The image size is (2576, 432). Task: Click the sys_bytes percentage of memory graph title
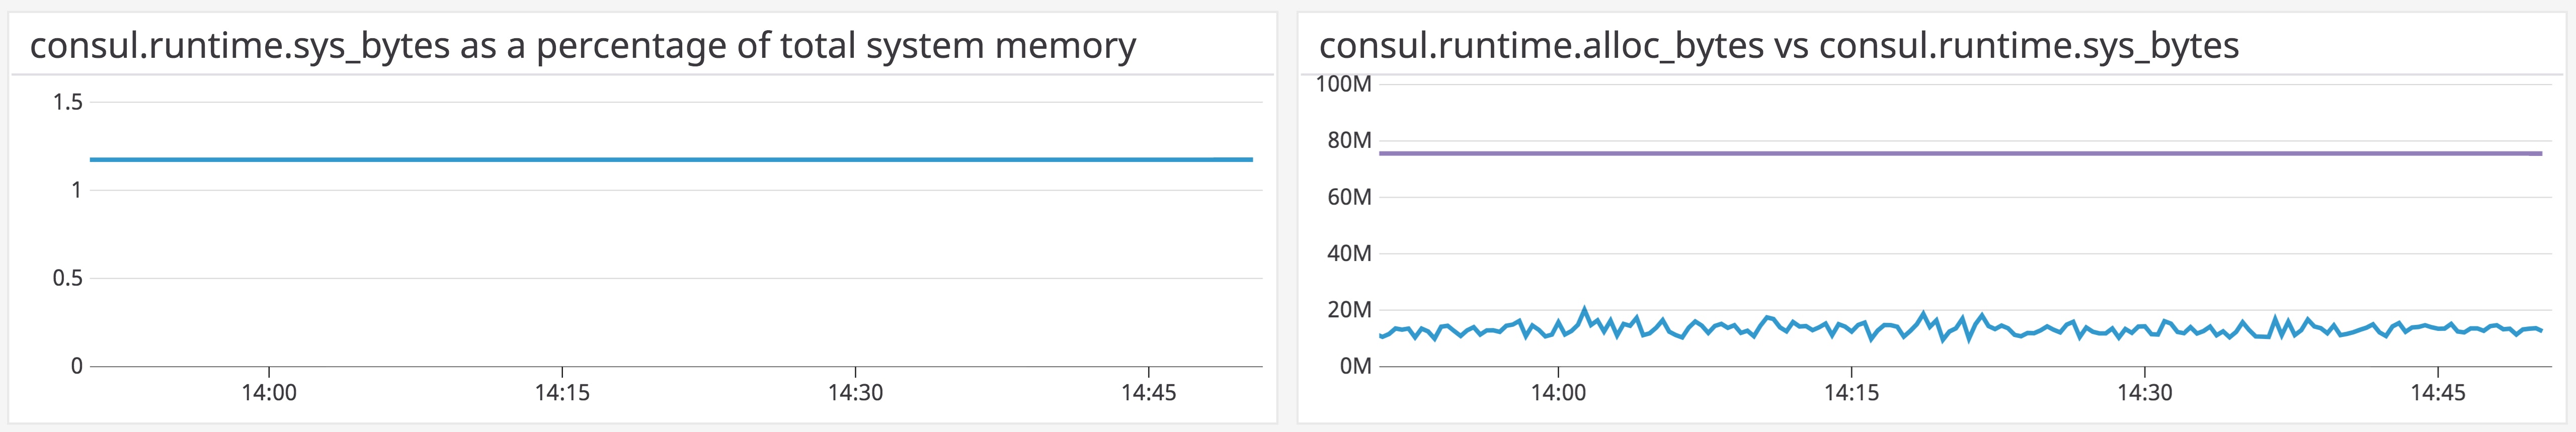582,46
